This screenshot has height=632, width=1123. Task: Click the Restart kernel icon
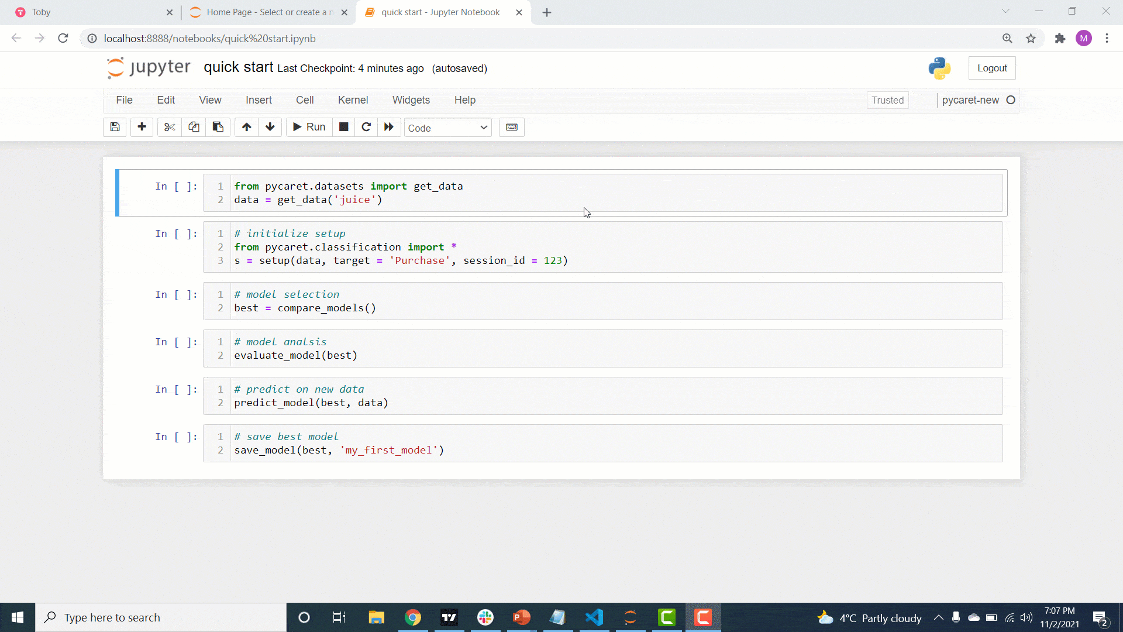tap(366, 128)
